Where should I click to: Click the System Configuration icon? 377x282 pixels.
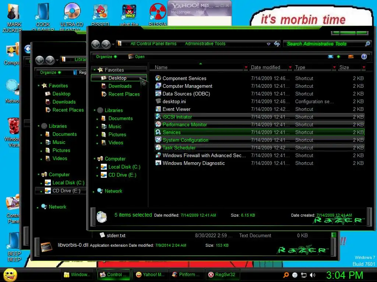coord(158,140)
